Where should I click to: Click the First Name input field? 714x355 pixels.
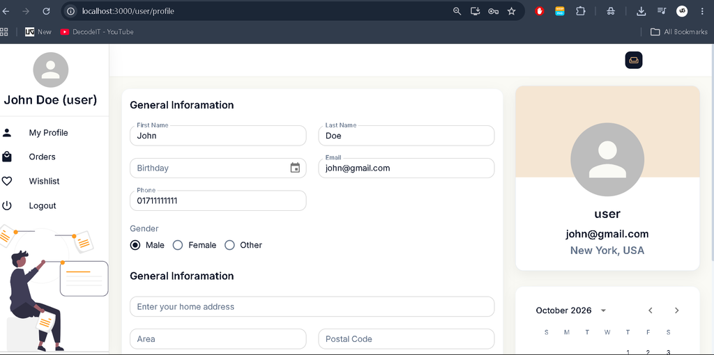(218, 136)
